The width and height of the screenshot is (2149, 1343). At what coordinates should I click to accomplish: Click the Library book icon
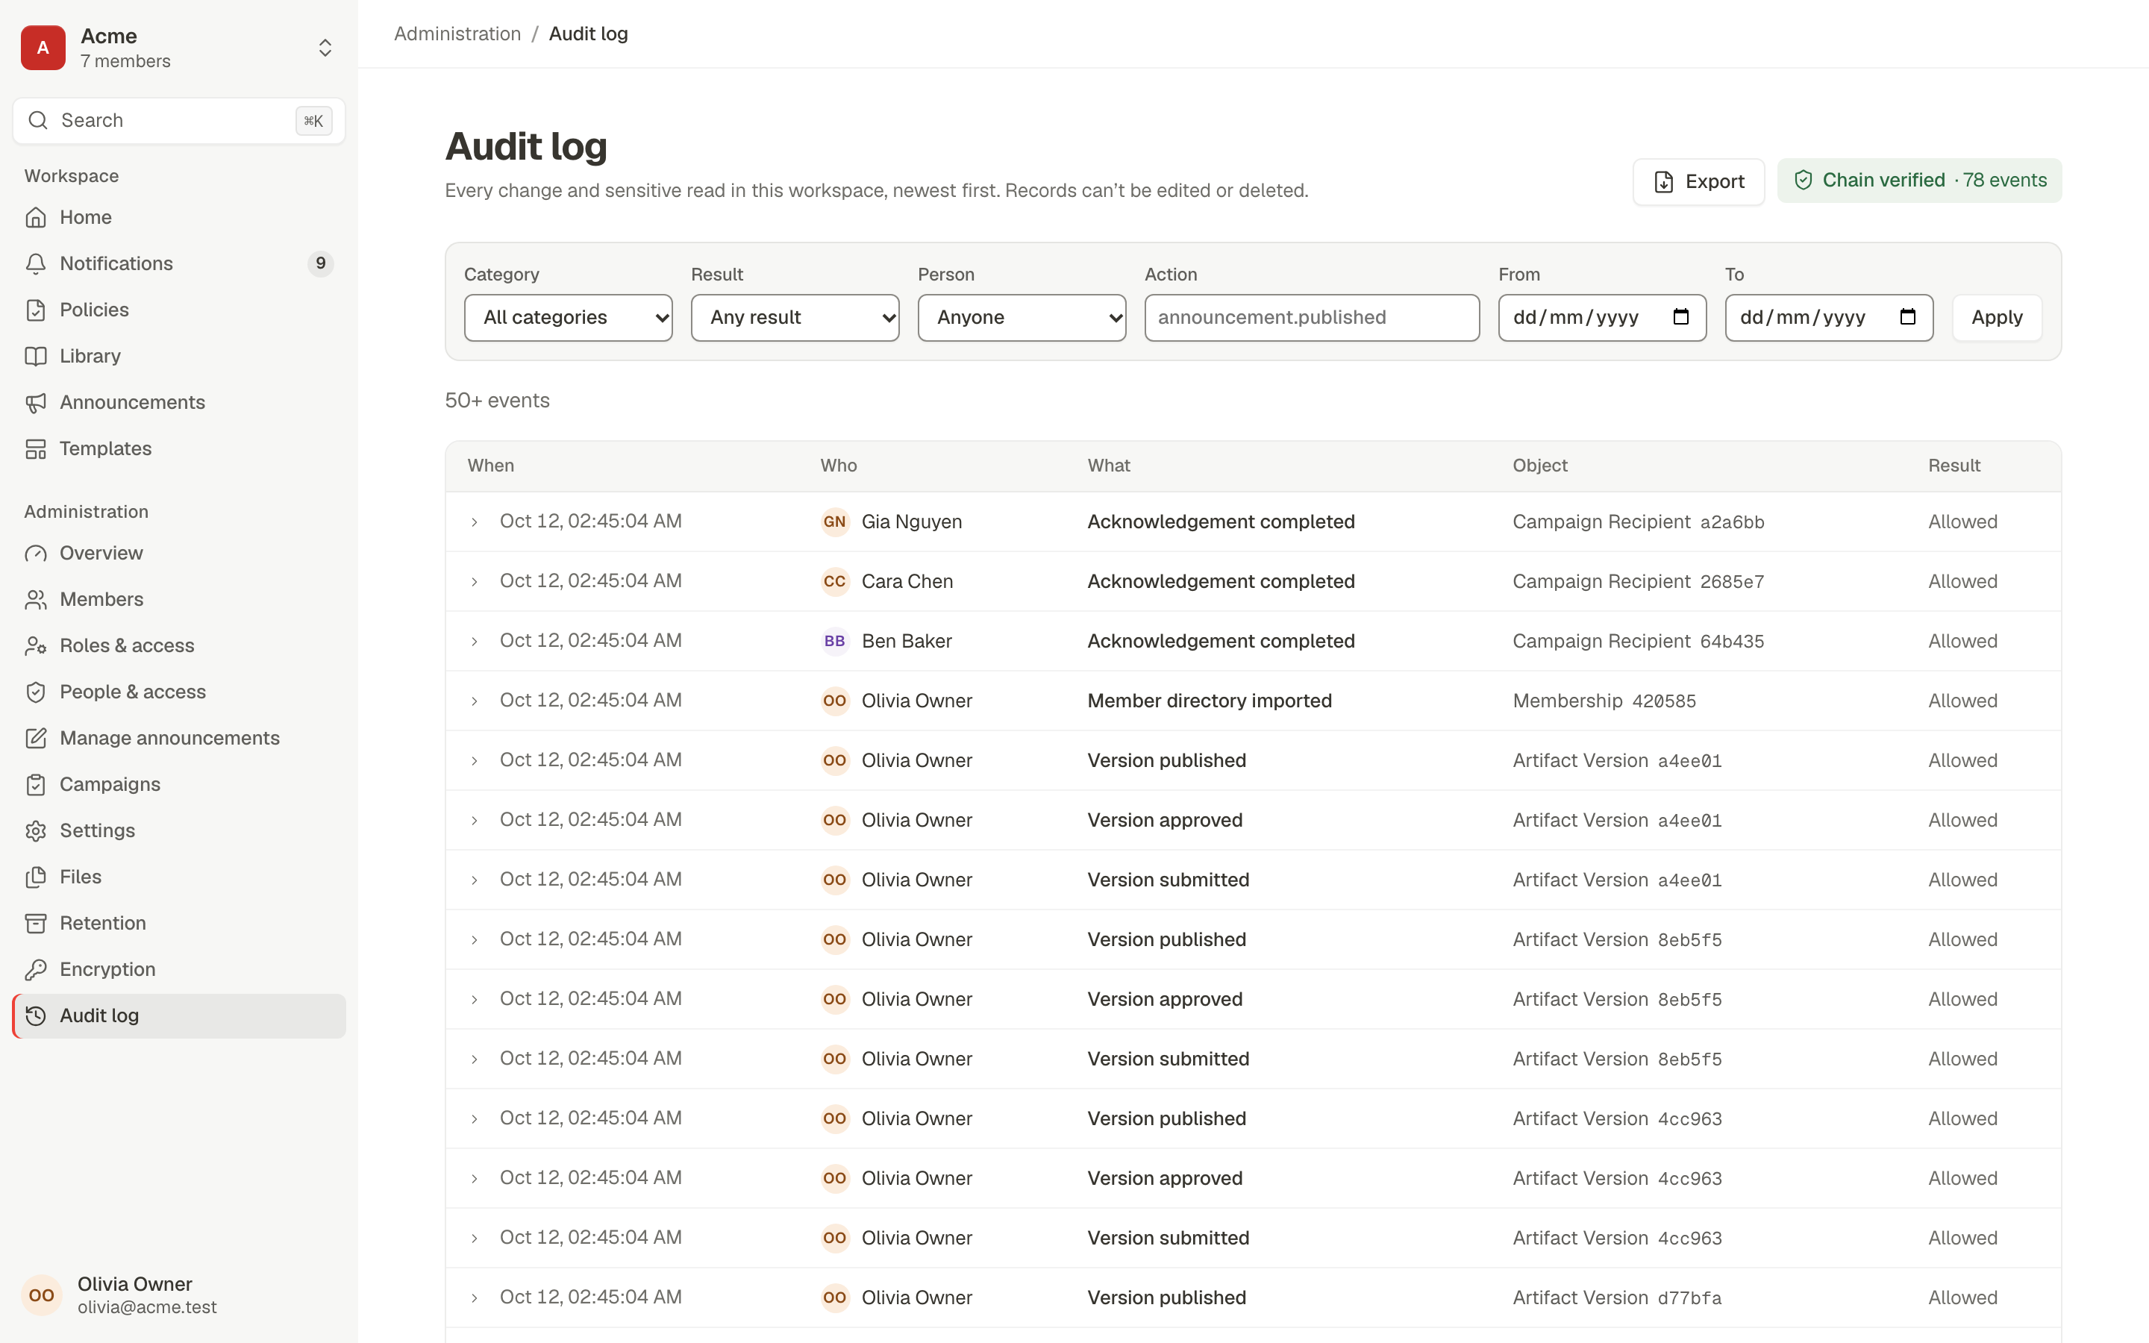(x=36, y=356)
